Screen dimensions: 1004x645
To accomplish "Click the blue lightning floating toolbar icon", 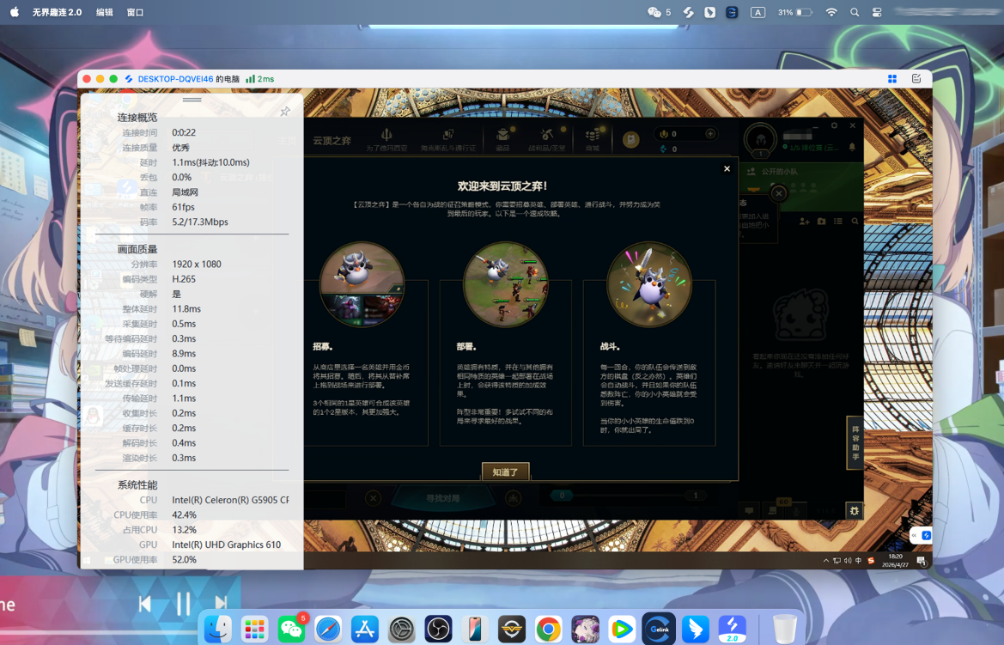I will pyautogui.click(x=926, y=535).
